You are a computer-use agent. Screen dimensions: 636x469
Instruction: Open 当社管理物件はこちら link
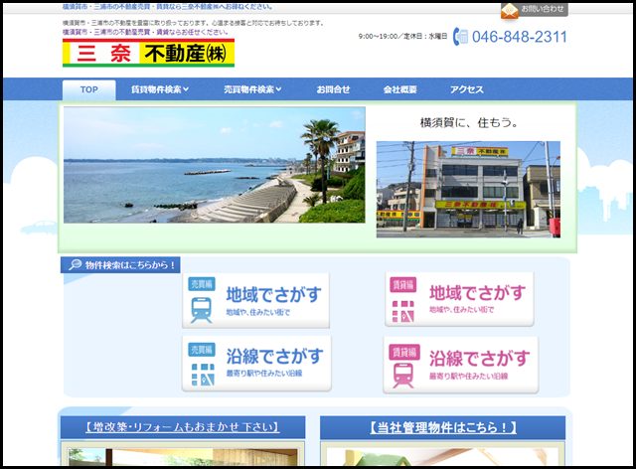tap(442, 427)
